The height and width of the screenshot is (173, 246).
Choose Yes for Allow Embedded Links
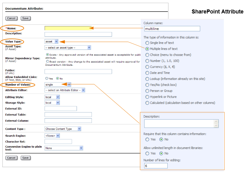(x=47, y=78)
